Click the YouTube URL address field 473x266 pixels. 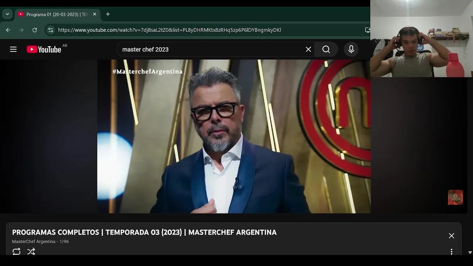coord(169,30)
